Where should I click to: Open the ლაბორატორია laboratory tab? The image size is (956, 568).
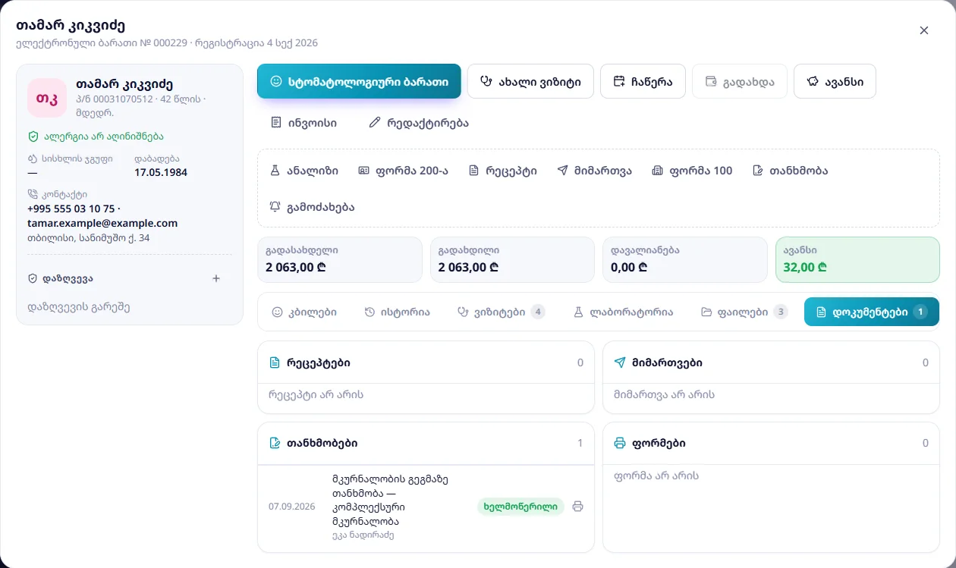pyautogui.click(x=623, y=312)
